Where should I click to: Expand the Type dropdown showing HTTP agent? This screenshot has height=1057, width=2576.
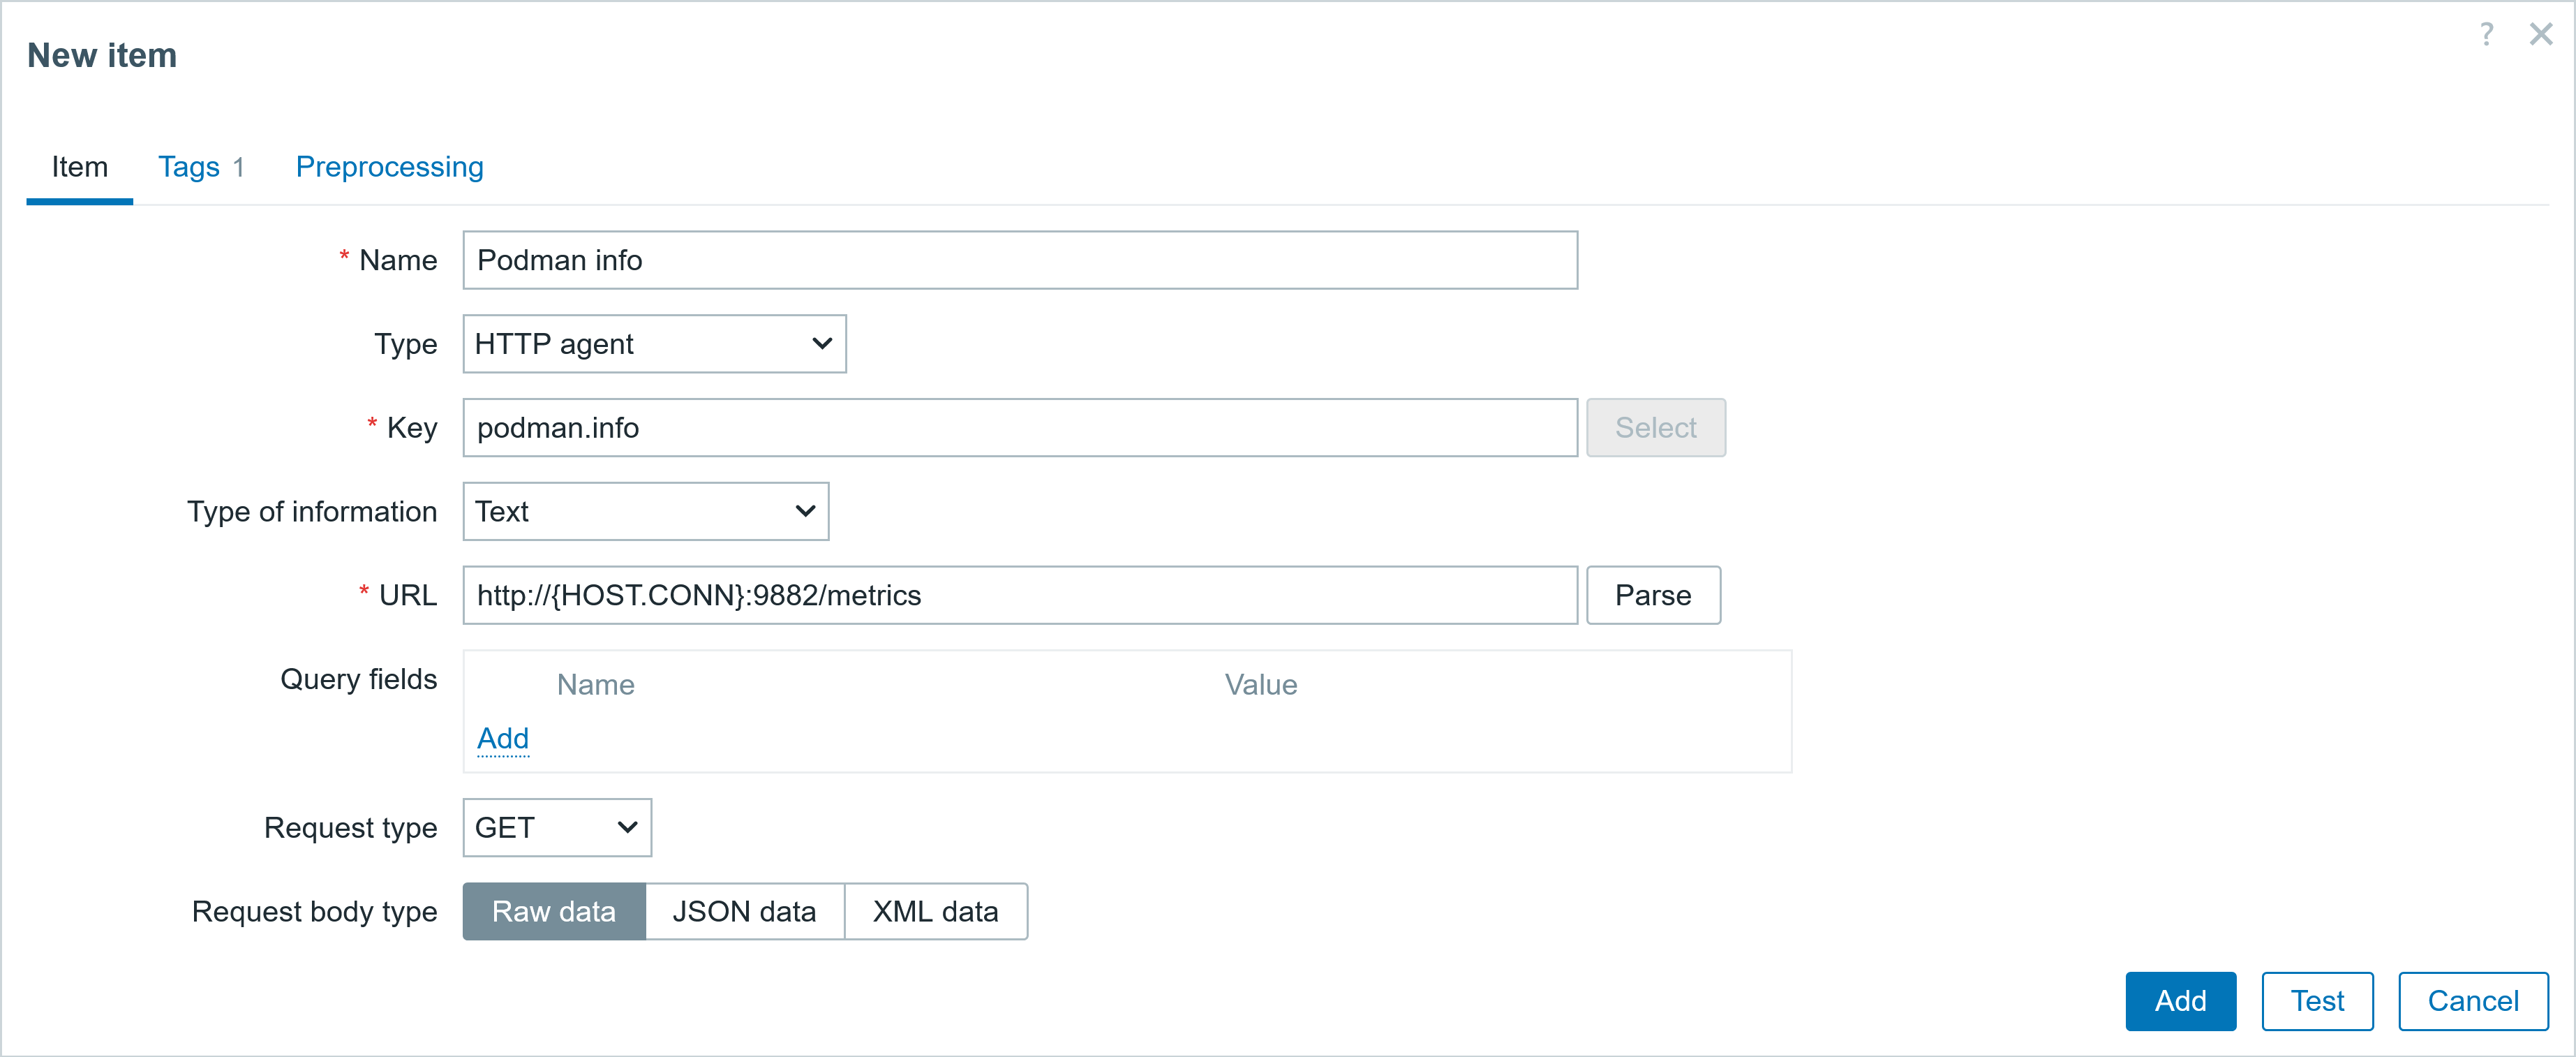tap(654, 344)
